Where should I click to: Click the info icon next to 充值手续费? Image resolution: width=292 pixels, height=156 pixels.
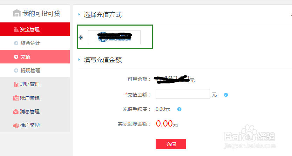point(179,109)
